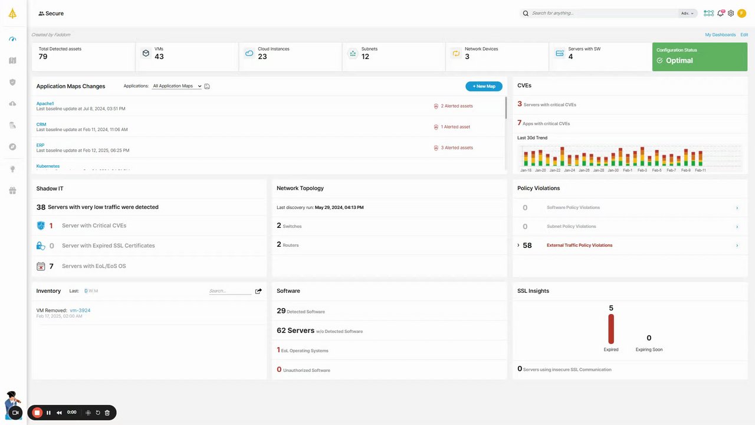Open the notifications bell icon

(x=720, y=13)
